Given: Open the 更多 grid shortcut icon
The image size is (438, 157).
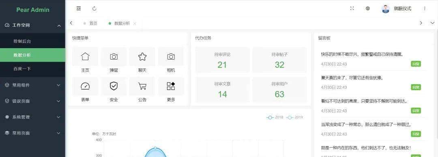Looking at the screenshot, I should point(171,86).
